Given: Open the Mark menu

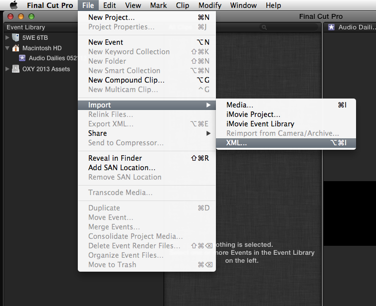Looking at the screenshot, I should [x=158, y=5].
